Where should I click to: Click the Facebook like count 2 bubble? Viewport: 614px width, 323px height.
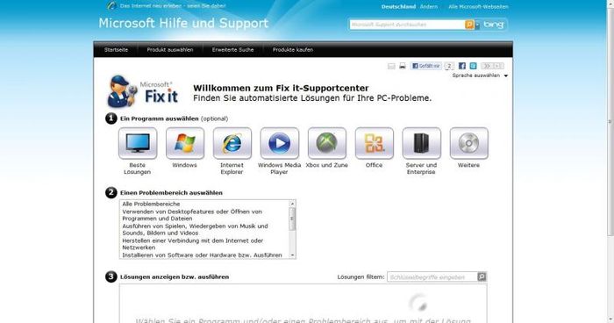click(449, 66)
